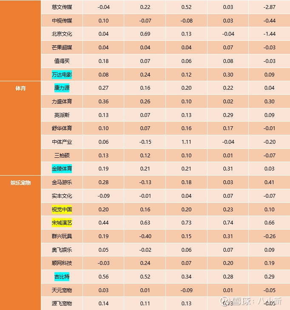Select the 舒华体育 company cell
Image resolution: width=290 pixels, height=310 pixels.
pyautogui.click(x=62, y=128)
